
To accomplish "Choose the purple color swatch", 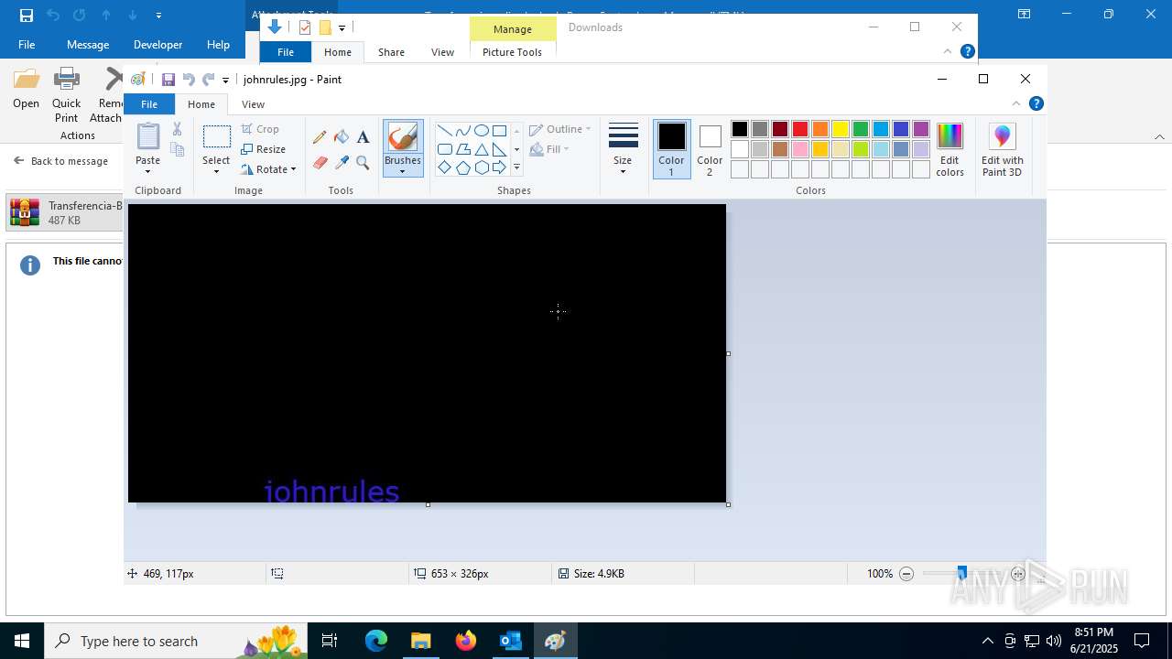I will click(x=921, y=129).
